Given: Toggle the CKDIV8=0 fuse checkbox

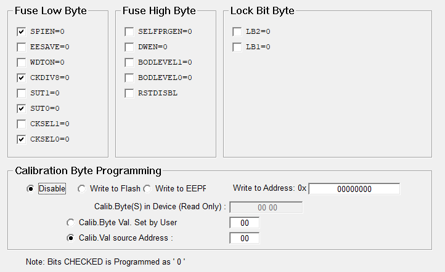Looking at the screenshot, I should coord(22,78).
